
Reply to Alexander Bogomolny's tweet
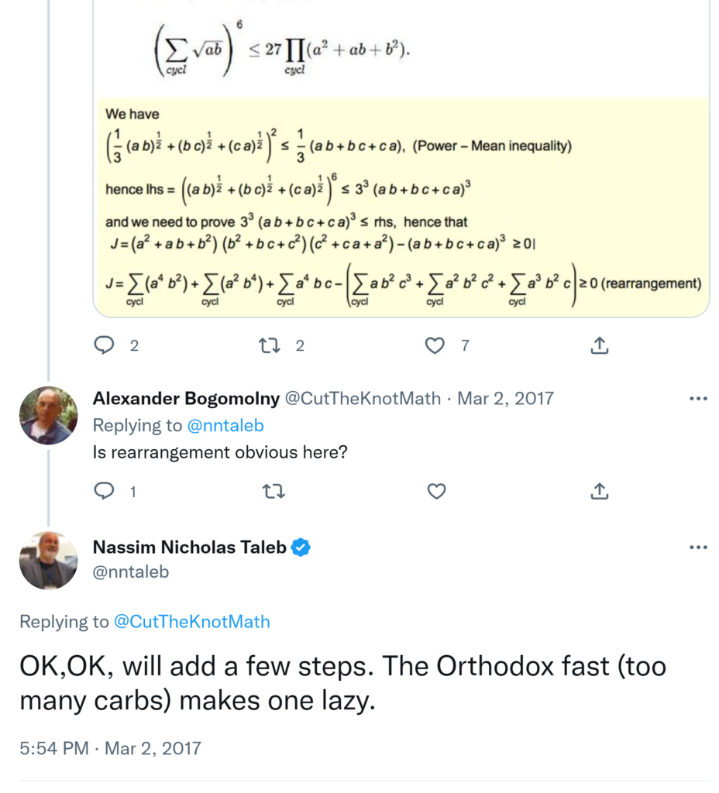coord(105,491)
